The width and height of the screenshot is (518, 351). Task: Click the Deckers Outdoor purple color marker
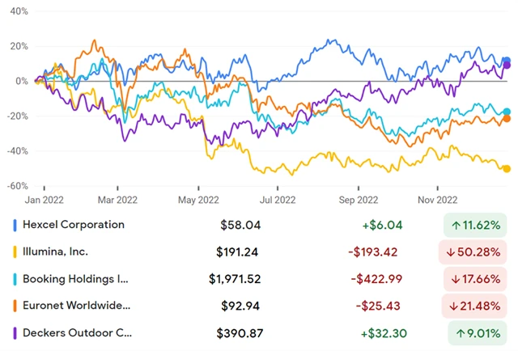tap(16, 332)
